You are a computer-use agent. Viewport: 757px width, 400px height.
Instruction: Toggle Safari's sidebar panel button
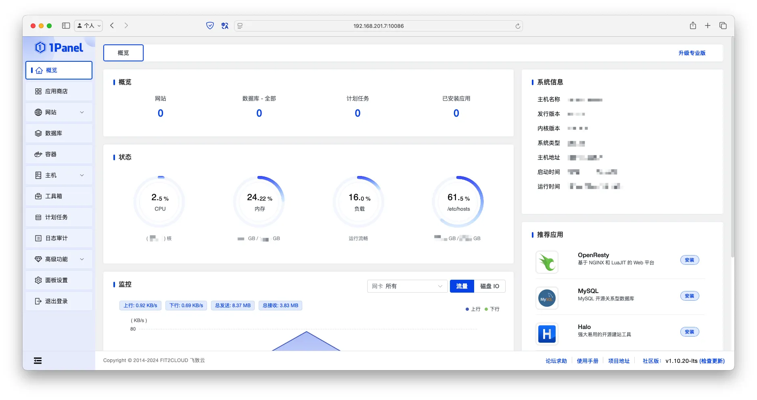(x=66, y=26)
